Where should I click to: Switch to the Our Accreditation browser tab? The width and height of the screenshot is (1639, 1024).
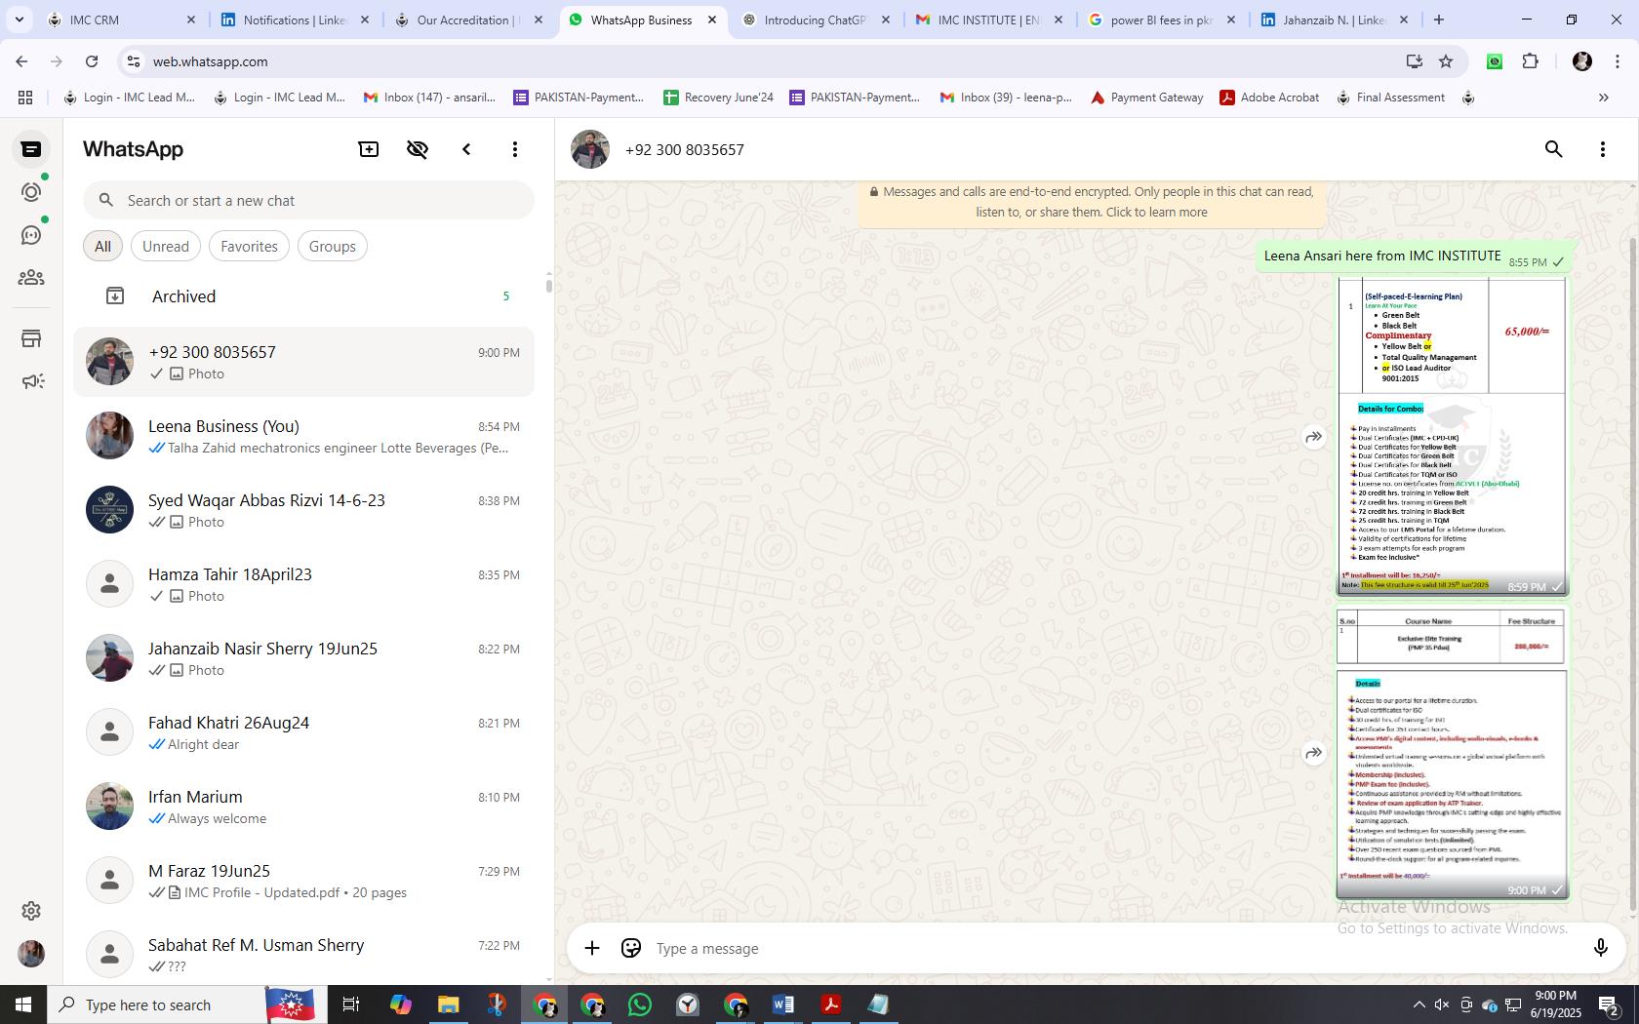466,20
